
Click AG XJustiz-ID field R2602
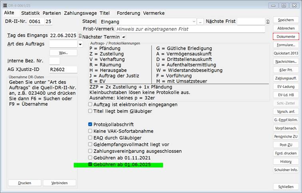64,70
